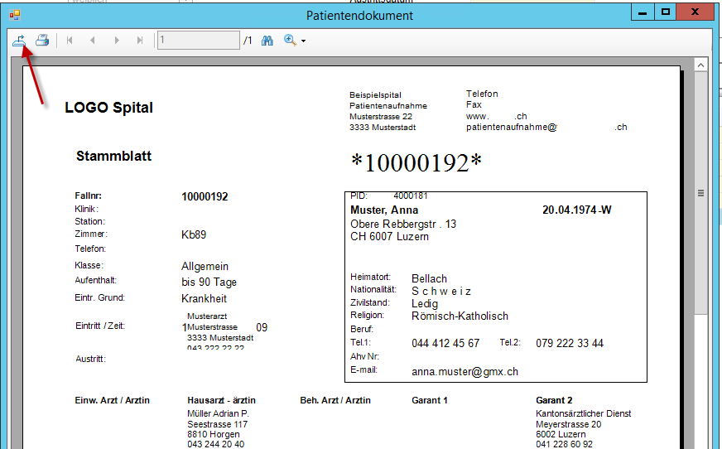The image size is (722, 449).
Task: Print the patient document
Action: click(41, 40)
